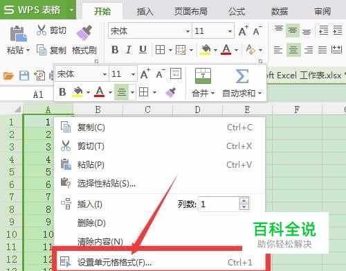Align text left in the ribbon
Image resolution: width=346 pixels, height=271 pixels.
tap(278, 50)
